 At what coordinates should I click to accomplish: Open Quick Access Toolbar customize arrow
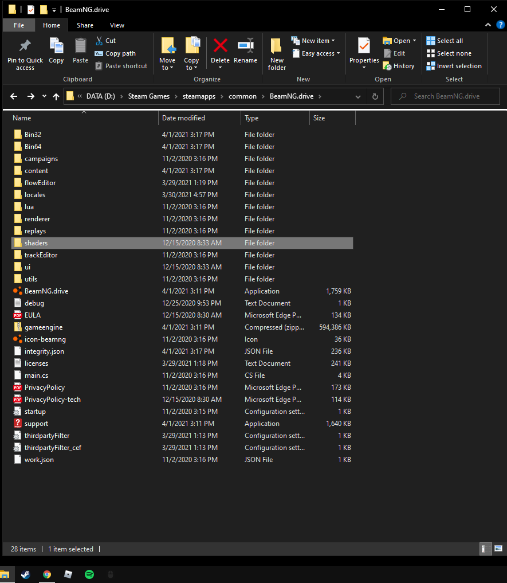tap(54, 10)
